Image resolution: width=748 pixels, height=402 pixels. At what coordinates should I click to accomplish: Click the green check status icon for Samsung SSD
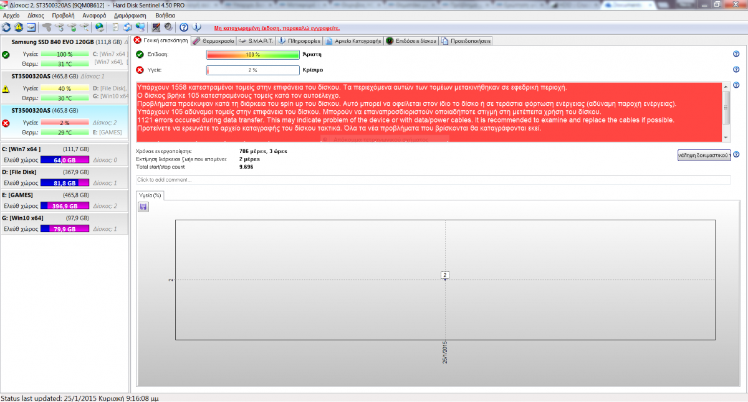pos(6,55)
